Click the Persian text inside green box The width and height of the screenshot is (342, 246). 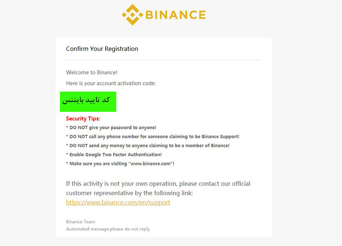point(86,100)
